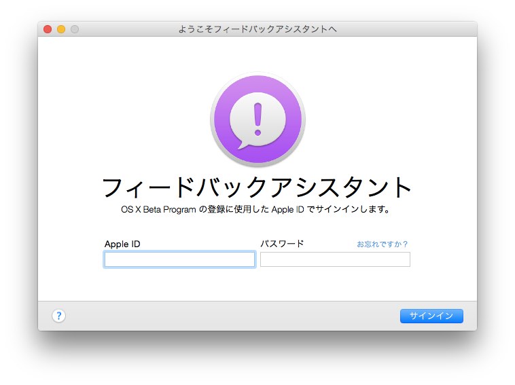Minimize the window with the yellow button
Screen dimensions: 515x385
(61, 29)
